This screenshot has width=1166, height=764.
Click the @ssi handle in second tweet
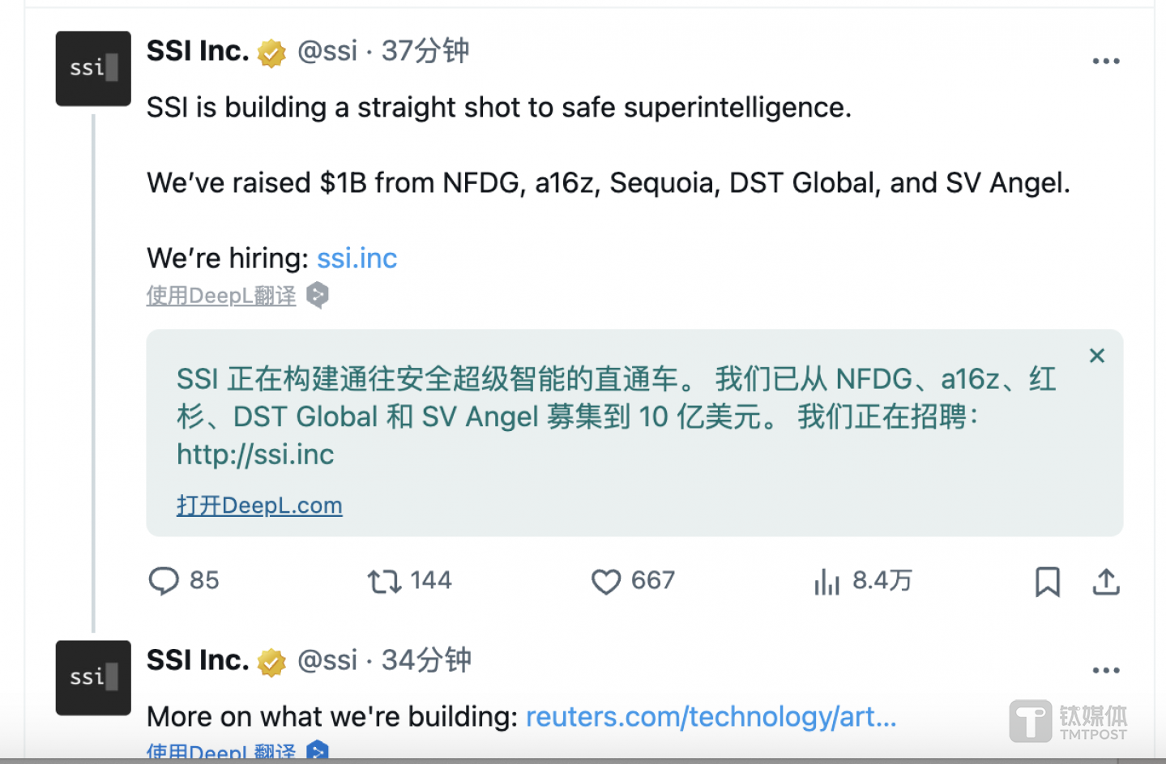[327, 660]
